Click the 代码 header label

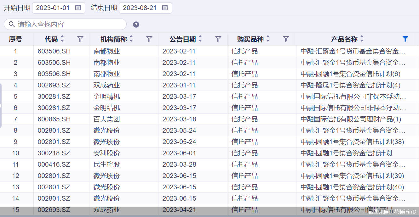point(51,39)
